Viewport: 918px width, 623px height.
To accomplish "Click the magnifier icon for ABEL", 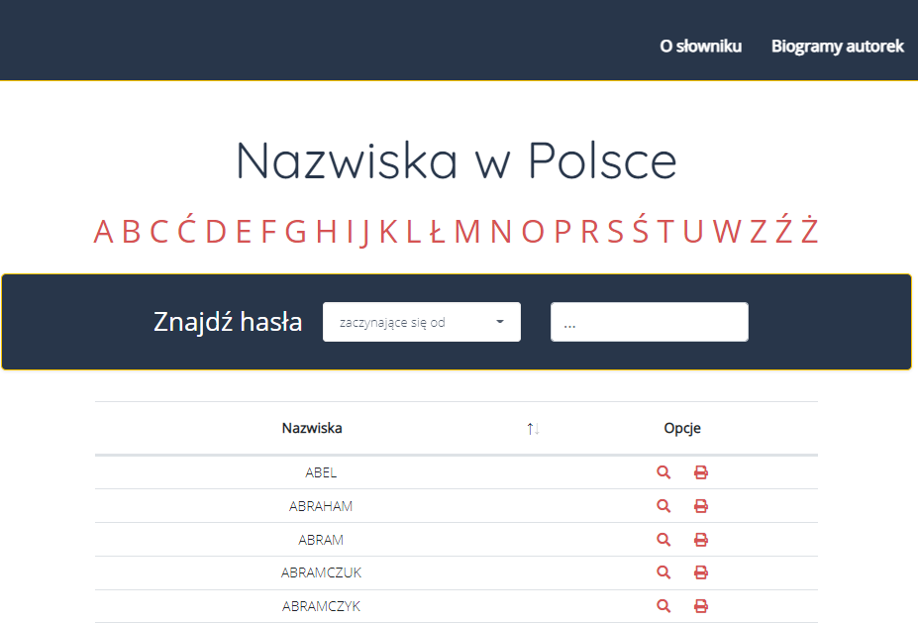I will pos(663,472).
